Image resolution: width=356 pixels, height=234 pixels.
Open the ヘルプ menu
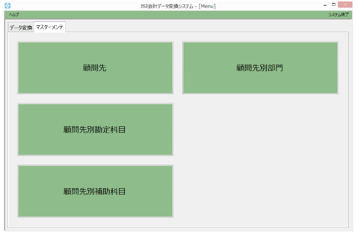click(14, 15)
